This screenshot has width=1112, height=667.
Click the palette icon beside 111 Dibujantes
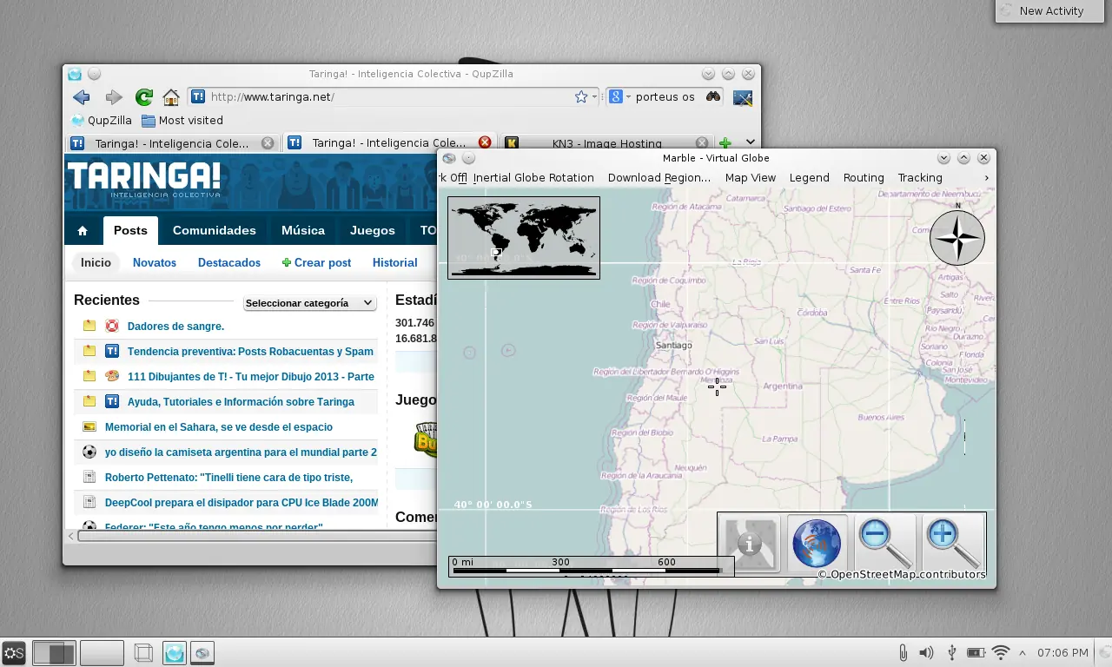pyautogui.click(x=112, y=377)
